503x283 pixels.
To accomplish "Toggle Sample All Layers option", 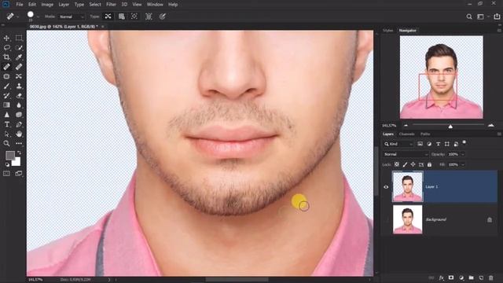I will [149, 17].
